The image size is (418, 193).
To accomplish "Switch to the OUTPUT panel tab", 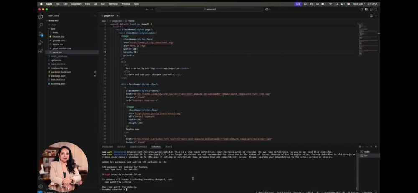I will (x=121, y=147).
